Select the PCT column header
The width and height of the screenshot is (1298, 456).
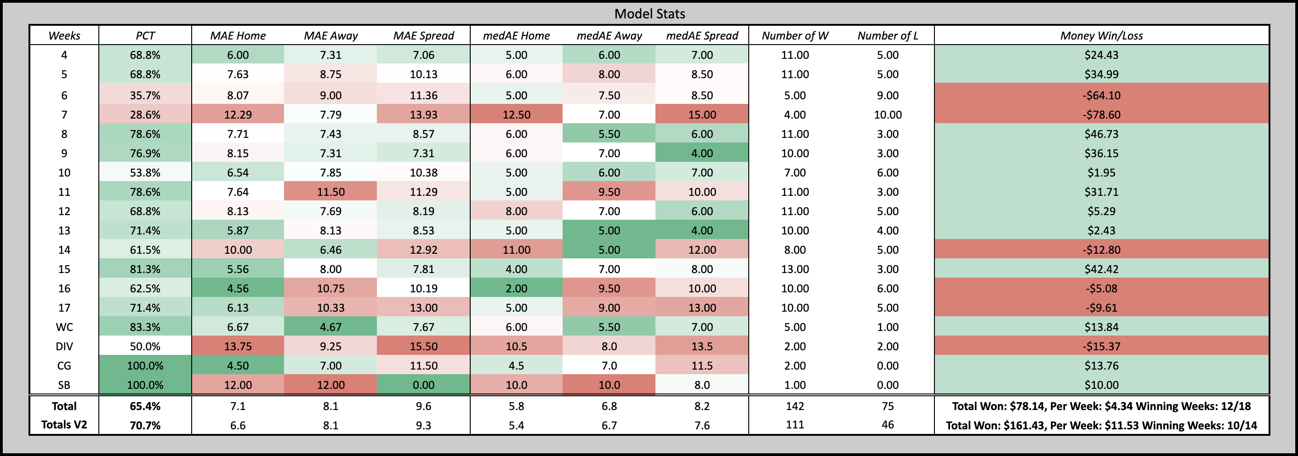[x=145, y=36]
